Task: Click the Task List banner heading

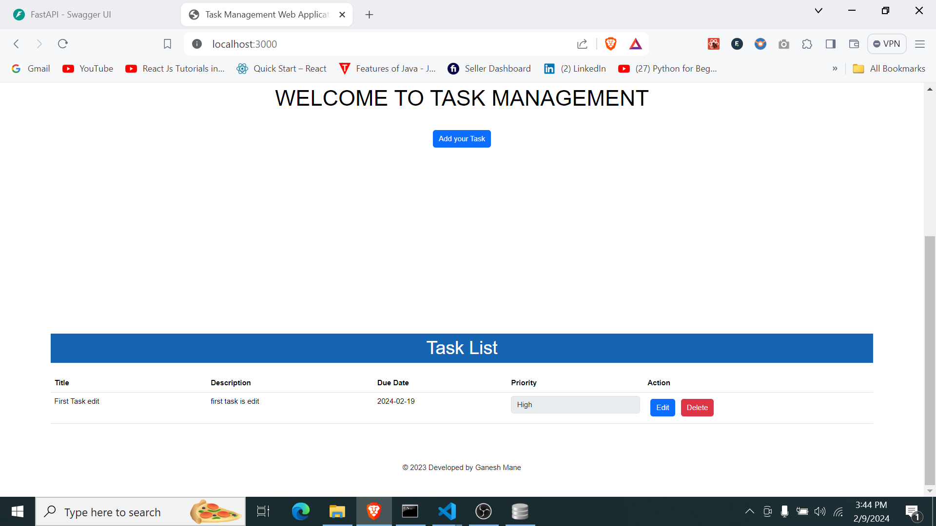Action: (462, 348)
